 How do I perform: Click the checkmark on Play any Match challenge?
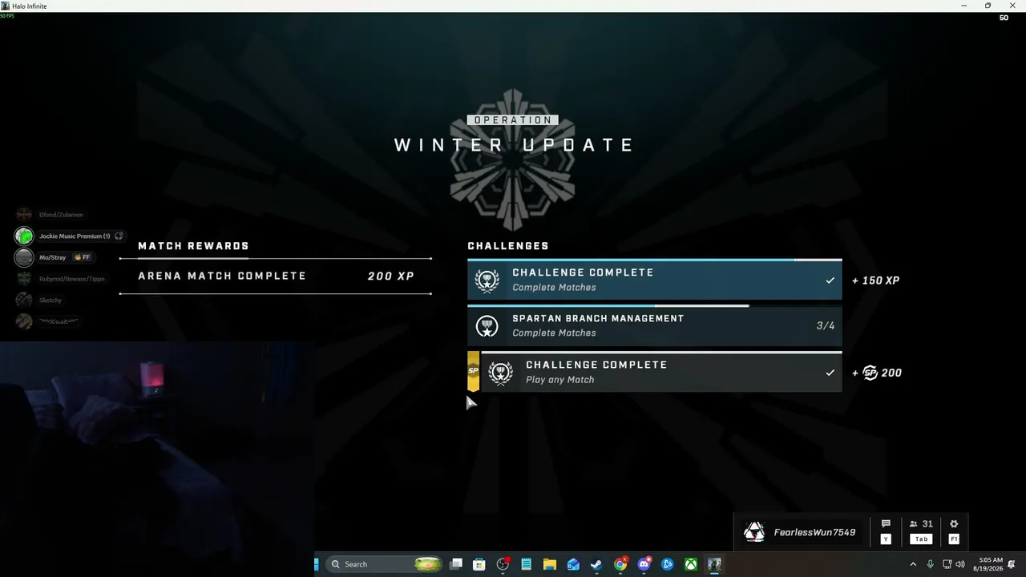[x=830, y=373]
